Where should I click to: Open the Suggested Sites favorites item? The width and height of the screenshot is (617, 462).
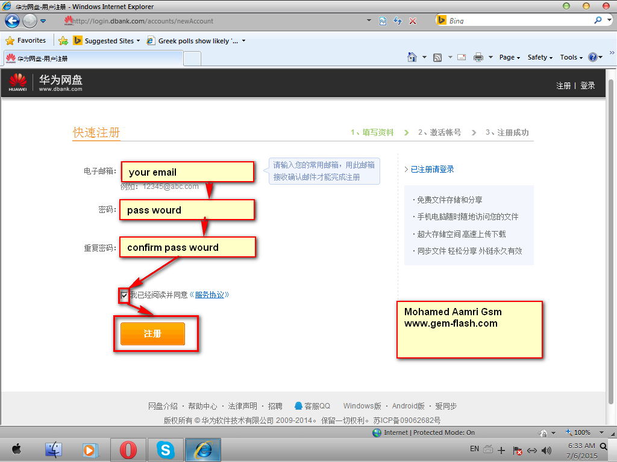106,40
